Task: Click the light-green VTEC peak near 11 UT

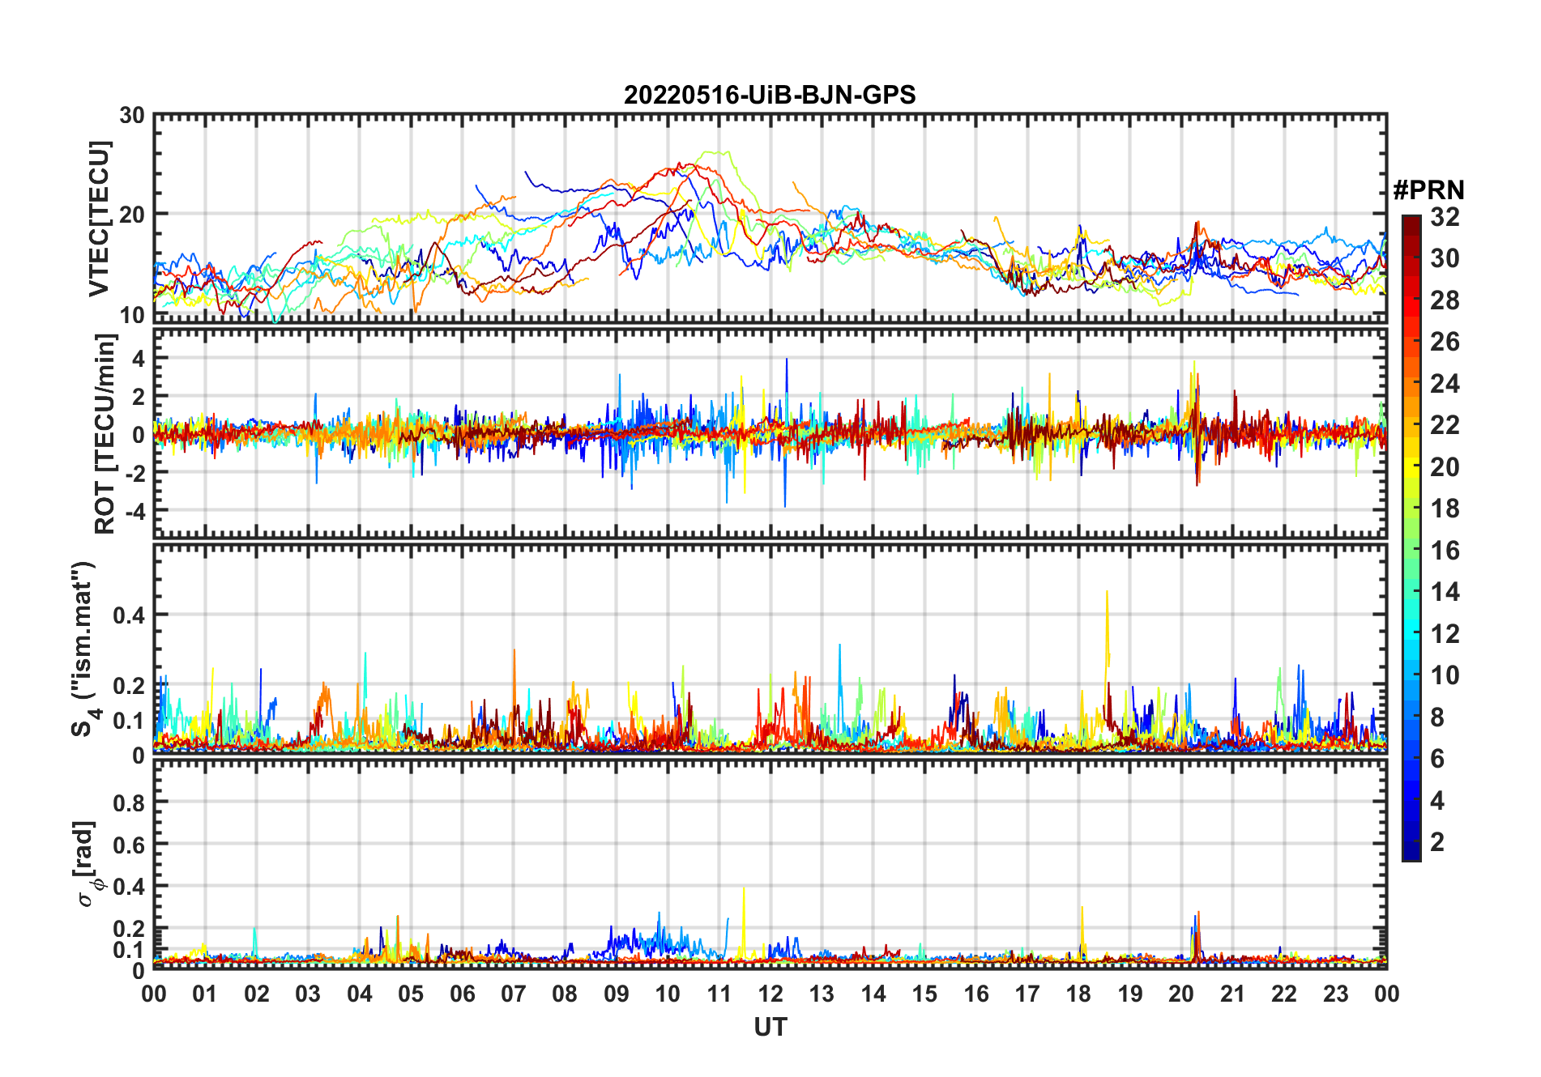Action: click(x=717, y=152)
